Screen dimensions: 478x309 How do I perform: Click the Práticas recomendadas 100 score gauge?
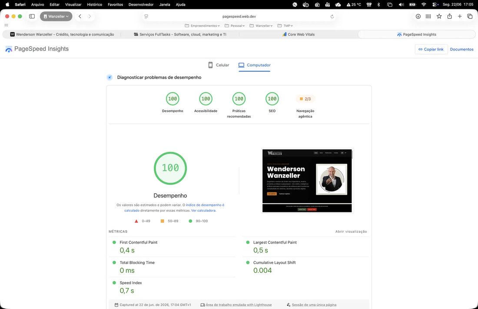(x=239, y=99)
